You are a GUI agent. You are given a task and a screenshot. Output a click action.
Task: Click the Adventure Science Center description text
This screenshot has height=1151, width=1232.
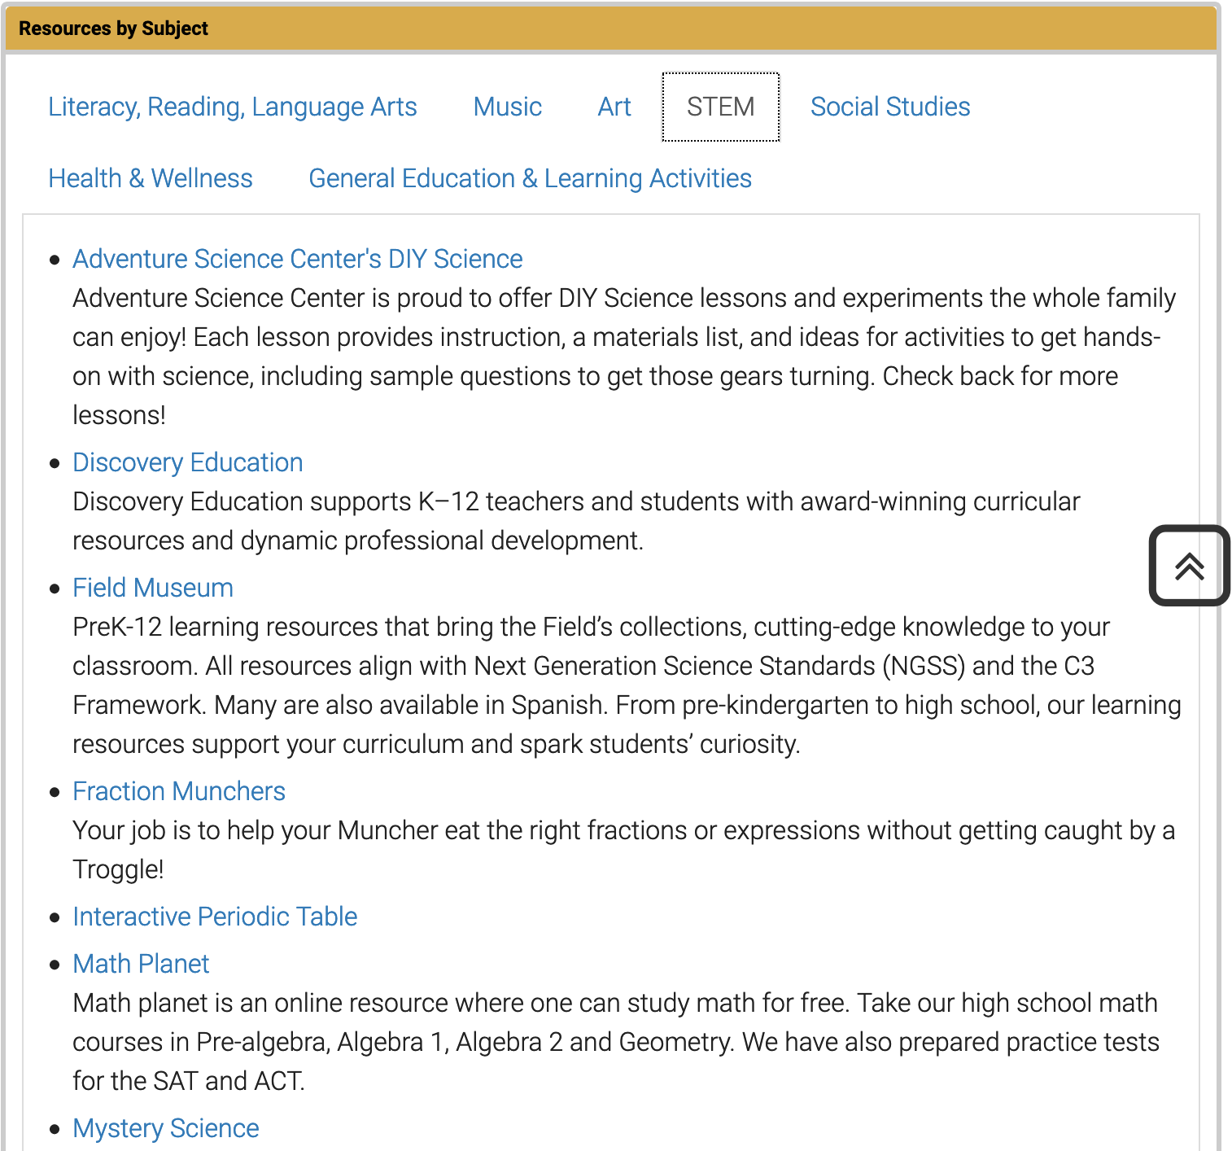(624, 357)
